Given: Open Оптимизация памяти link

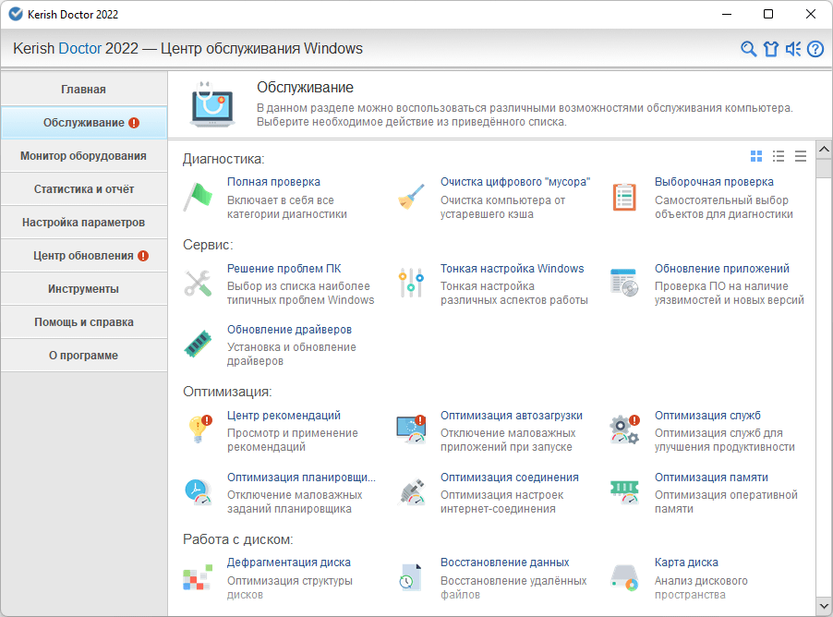Looking at the screenshot, I should (x=711, y=478).
